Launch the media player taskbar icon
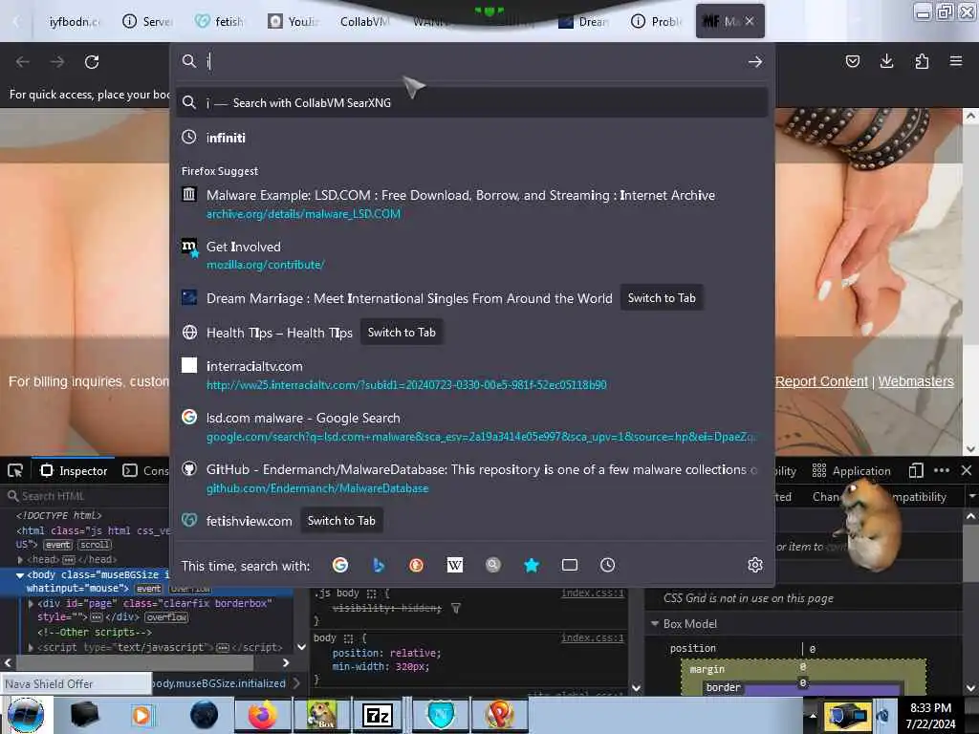The image size is (979, 734). 141,715
